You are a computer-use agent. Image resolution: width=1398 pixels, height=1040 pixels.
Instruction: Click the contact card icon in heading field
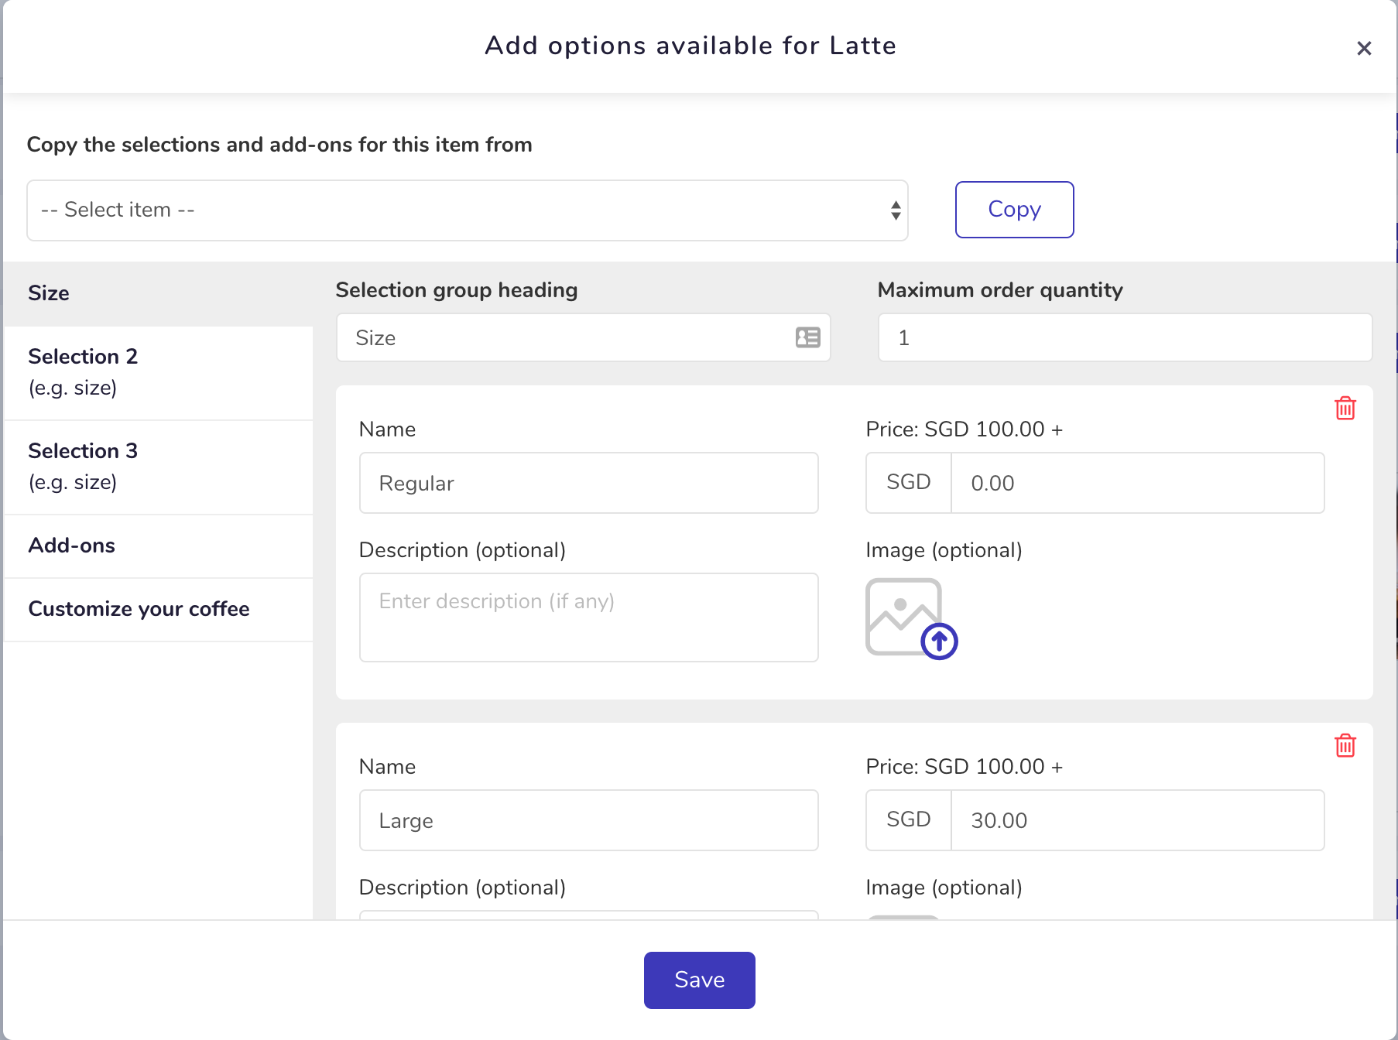[807, 337]
